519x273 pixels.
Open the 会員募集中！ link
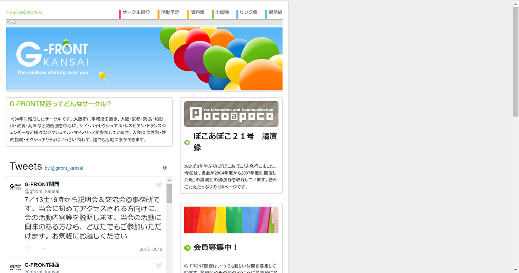tap(215, 247)
